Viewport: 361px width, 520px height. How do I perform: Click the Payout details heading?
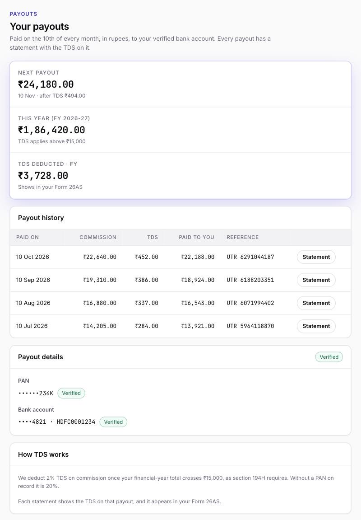pos(41,357)
